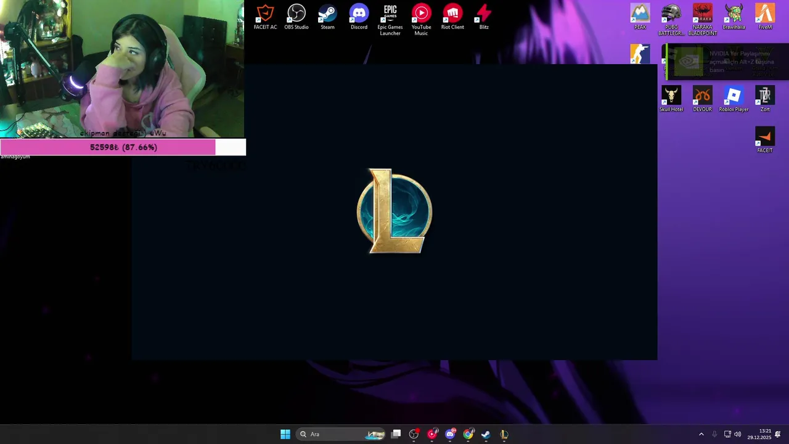This screenshot has height=444, width=789.
Task: Select the Brawlhalla desktop shortcut
Action: [734, 17]
